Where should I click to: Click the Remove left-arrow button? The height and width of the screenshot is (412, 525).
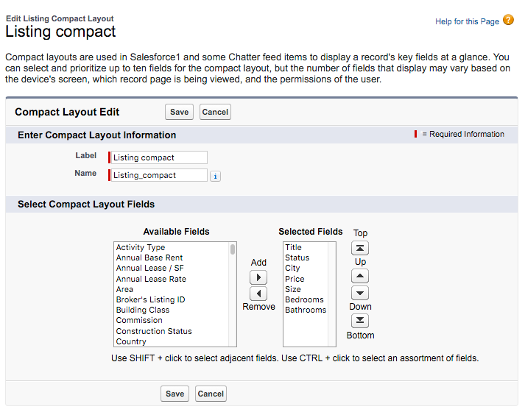pos(258,294)
